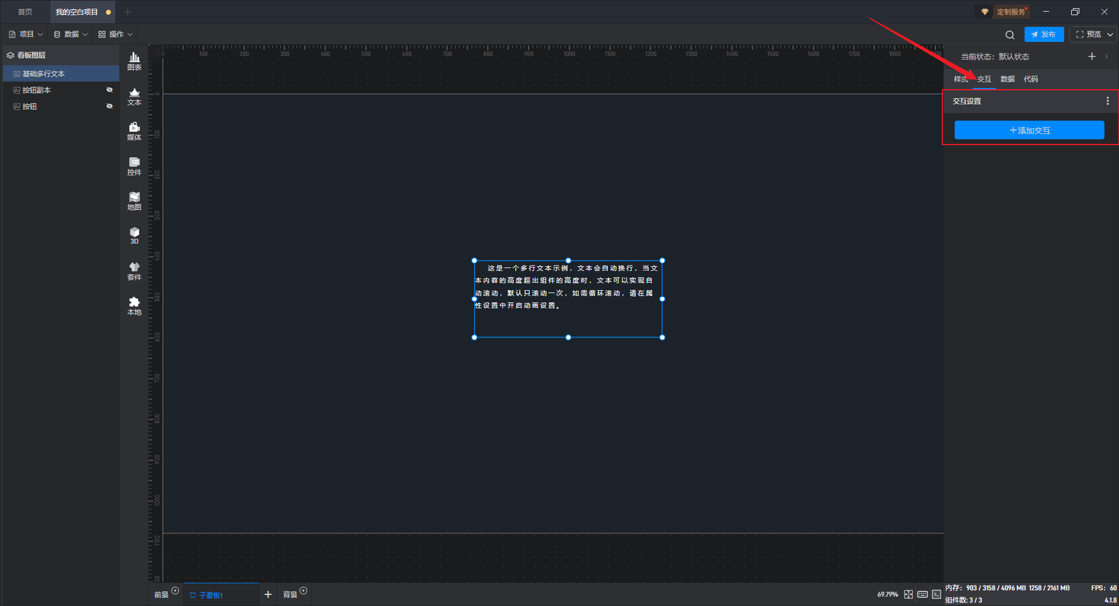This screenshot has width=1119, height=606.
Task: Select the 前景 foreground layer
Action: [161, 595]
